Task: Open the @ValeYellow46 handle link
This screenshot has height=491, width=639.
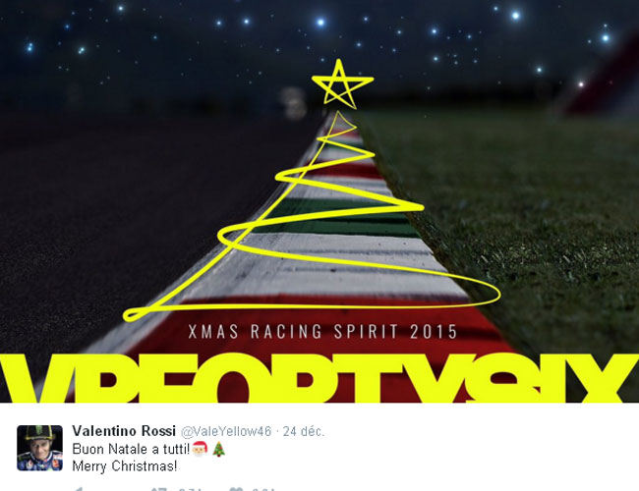Action: click(x=226, y=431)
